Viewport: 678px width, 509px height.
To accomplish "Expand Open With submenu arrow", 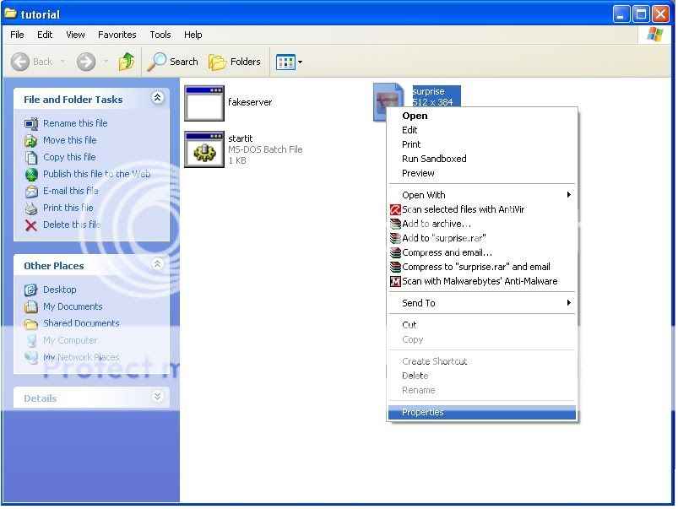I will click(x=569, y=195).
